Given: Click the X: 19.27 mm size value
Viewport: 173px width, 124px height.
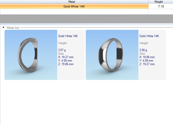Looking at the screenshot, I should 66,57.
